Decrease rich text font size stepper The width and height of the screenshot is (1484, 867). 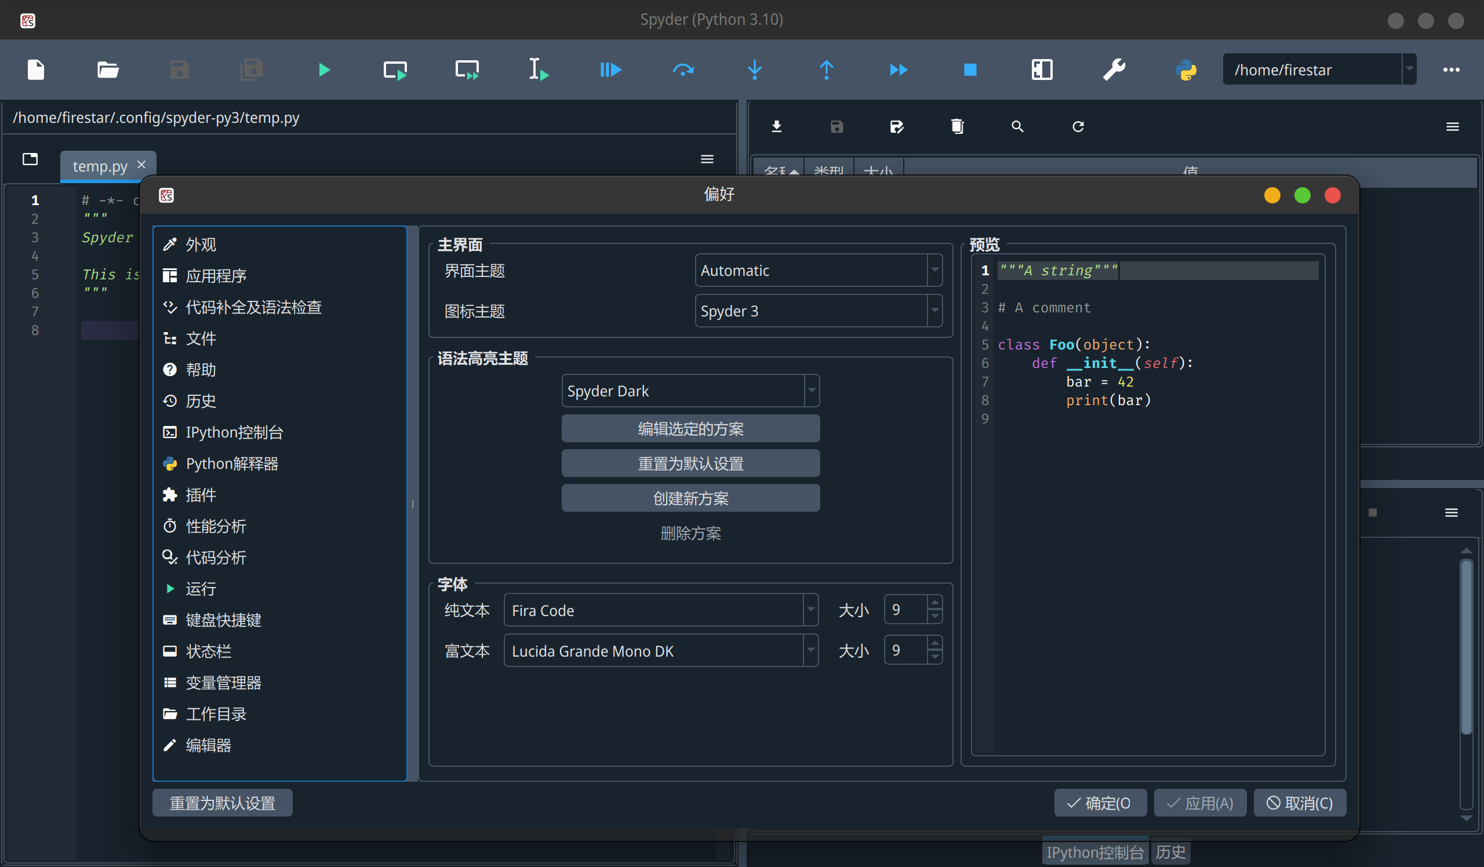pos(934,657)
